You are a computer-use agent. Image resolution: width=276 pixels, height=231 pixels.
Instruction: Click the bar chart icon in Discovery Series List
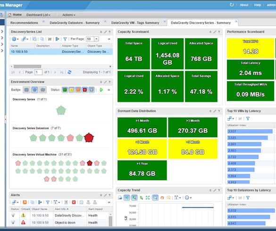pyautogui.click(x=50, y=39)
